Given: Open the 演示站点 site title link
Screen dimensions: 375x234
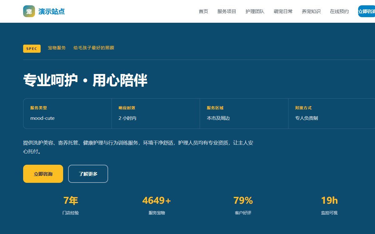Looking at the screenshot, I should click(x=52, y=12).
